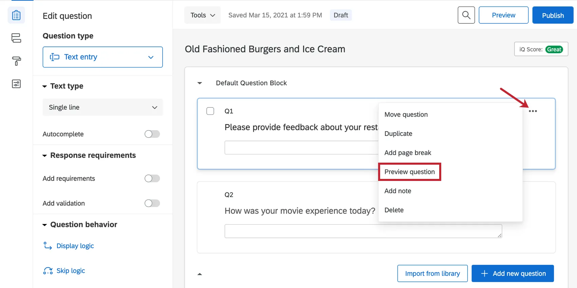Click Q1 three-dot options icon

tap(533, 111)
